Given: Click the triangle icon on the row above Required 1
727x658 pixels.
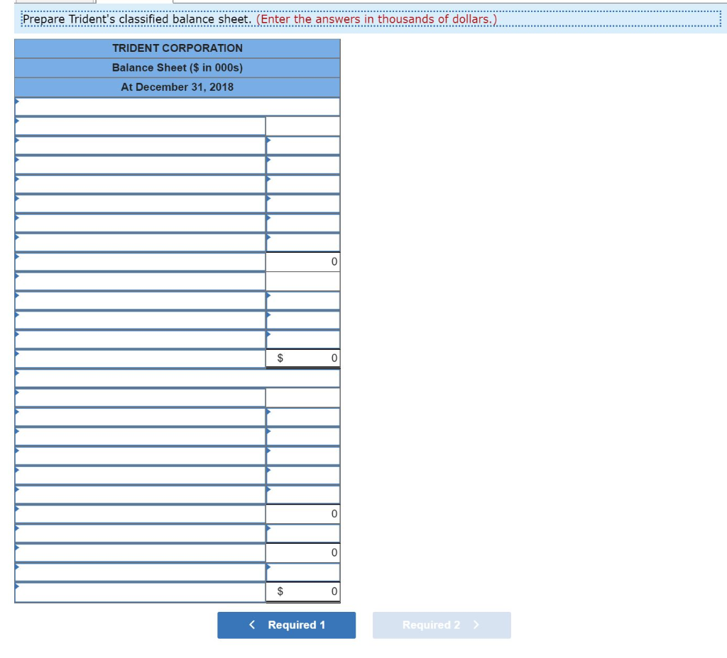Looking at the screenshot, I should [16, 591].
